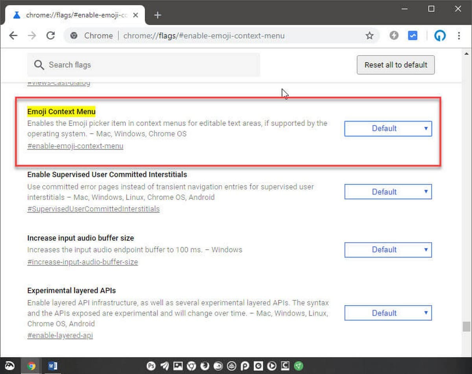Click the browser forward arrow
472x374 pixels.
click(x=32, y=35)
